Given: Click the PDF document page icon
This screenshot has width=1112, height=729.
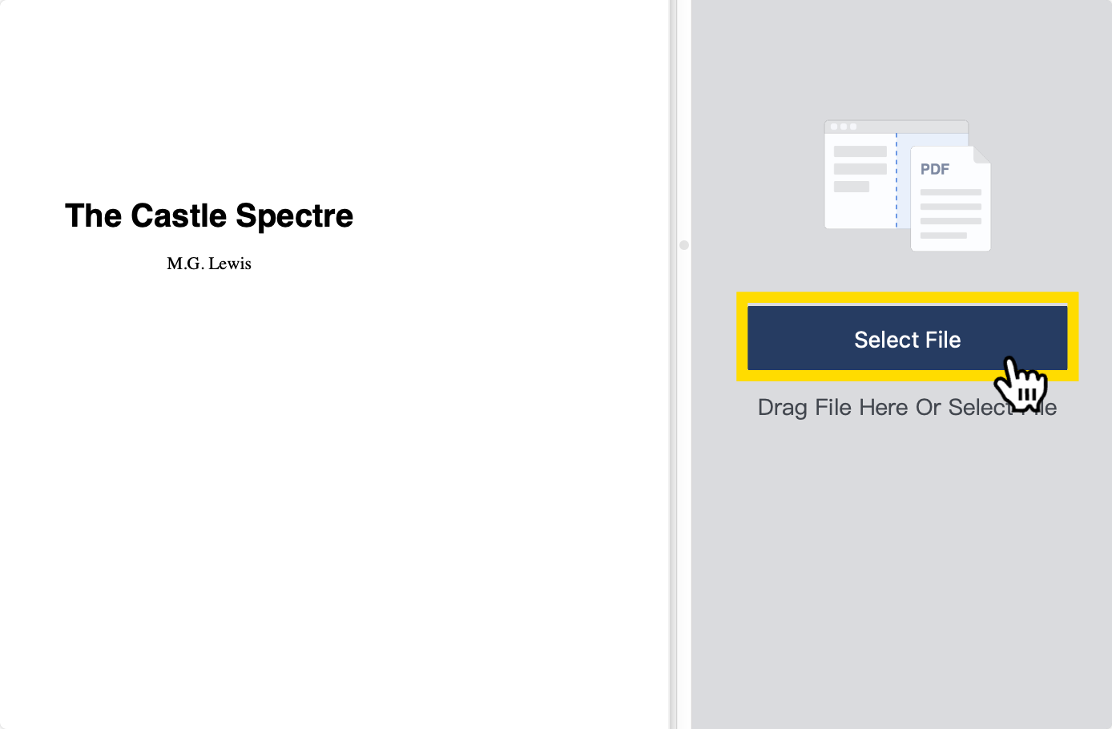Looking at the screenshot, I should point(950,199).
